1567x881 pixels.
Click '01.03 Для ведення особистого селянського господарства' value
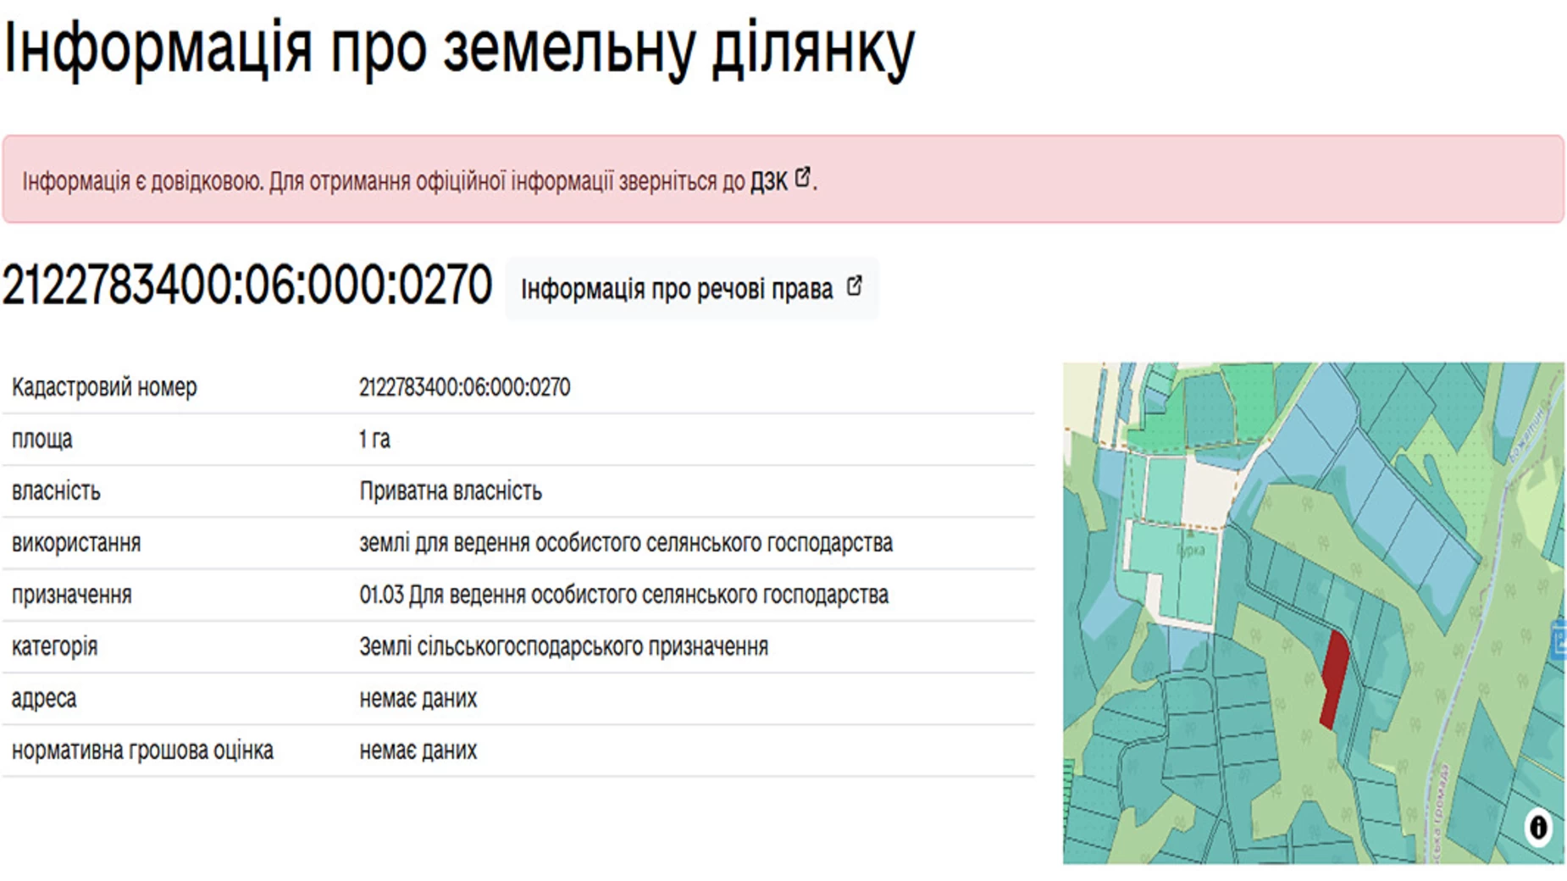click(x=623, y=595)
